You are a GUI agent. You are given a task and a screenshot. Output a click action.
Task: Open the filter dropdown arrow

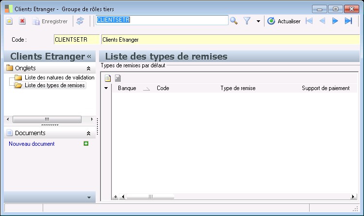[258, 21]
